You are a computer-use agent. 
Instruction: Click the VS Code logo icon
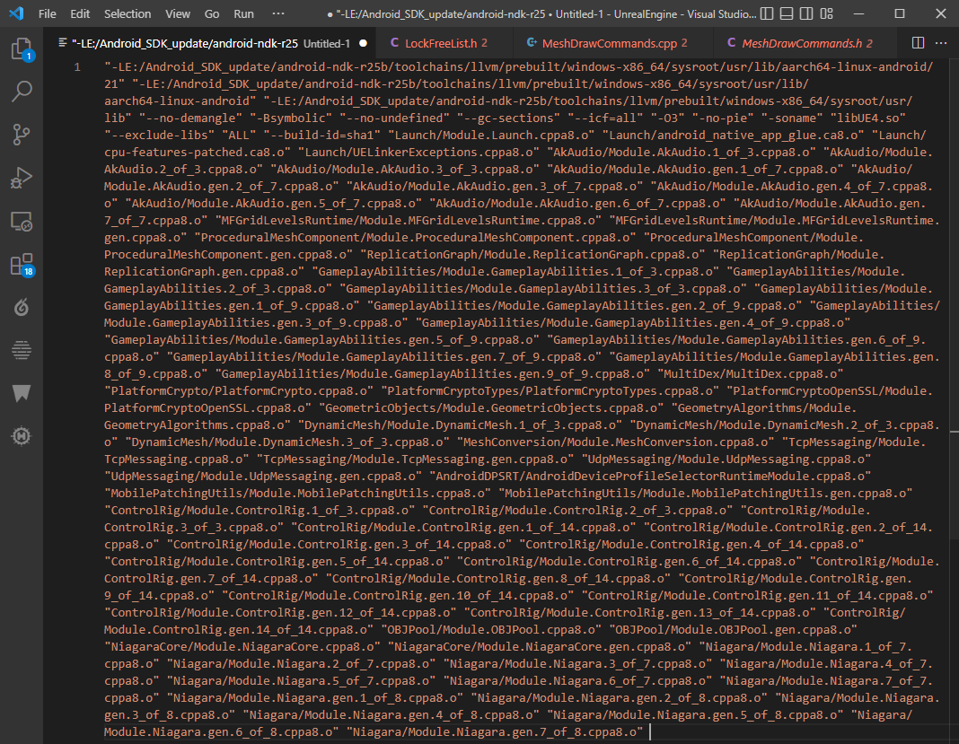point(16,13)
